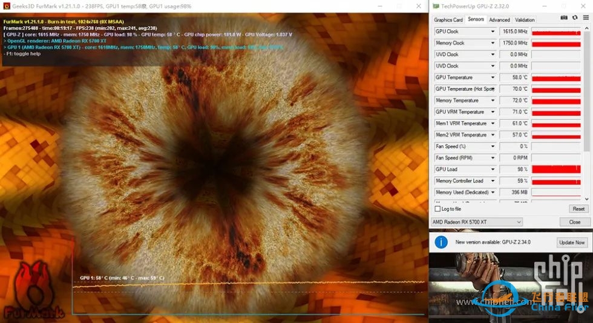Open the GPU-Z hamburger menu icon

(586, 18)
